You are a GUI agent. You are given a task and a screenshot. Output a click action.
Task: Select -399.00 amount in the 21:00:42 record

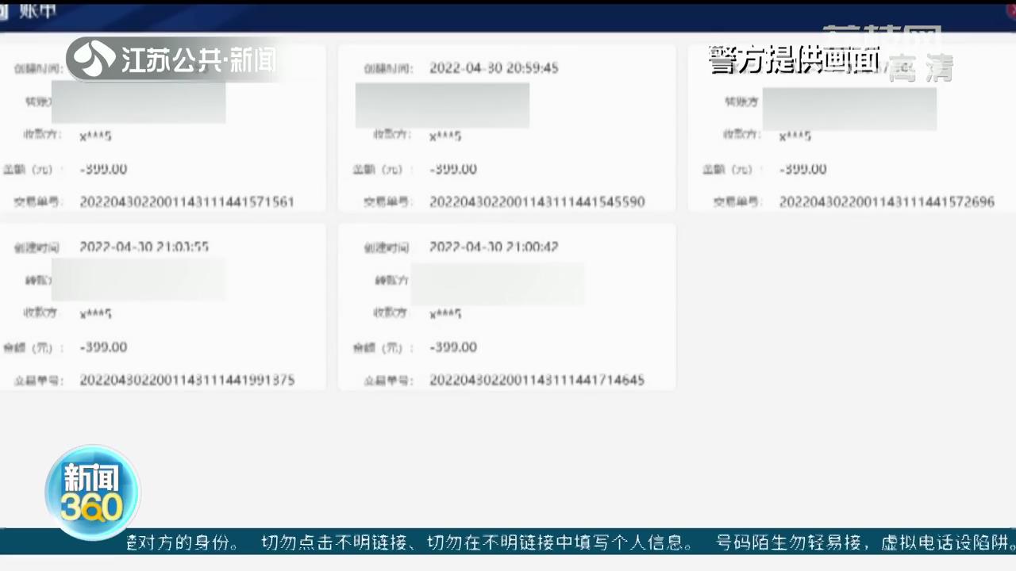point(453,347)
